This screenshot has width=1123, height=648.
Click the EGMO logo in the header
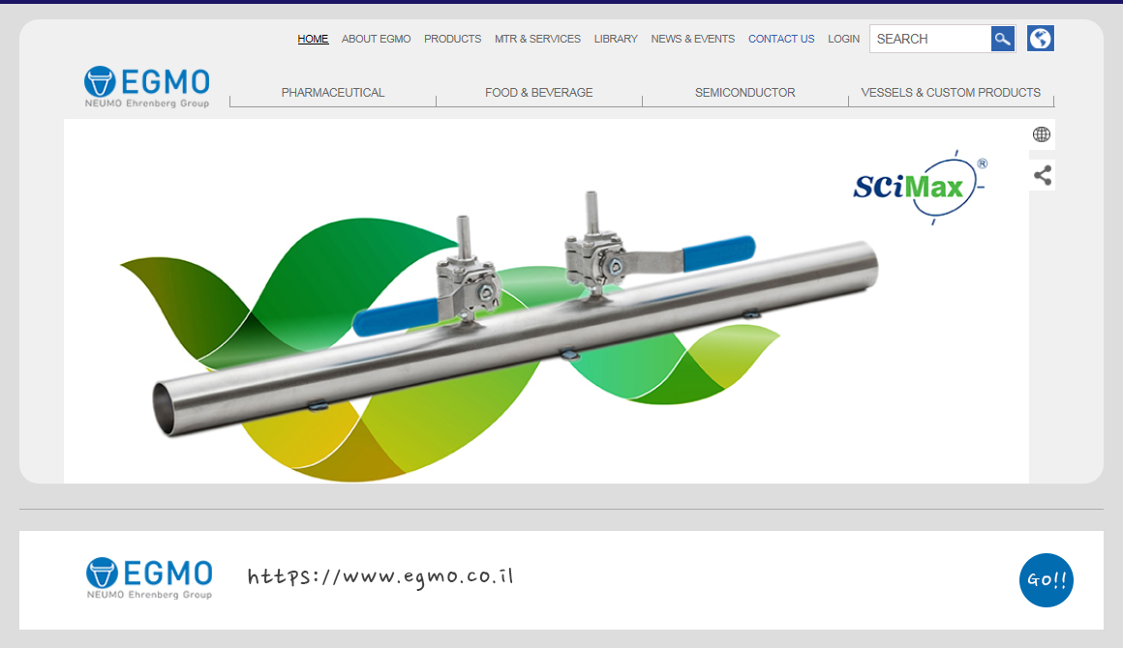pyautogui.click(x=147, y=86)
